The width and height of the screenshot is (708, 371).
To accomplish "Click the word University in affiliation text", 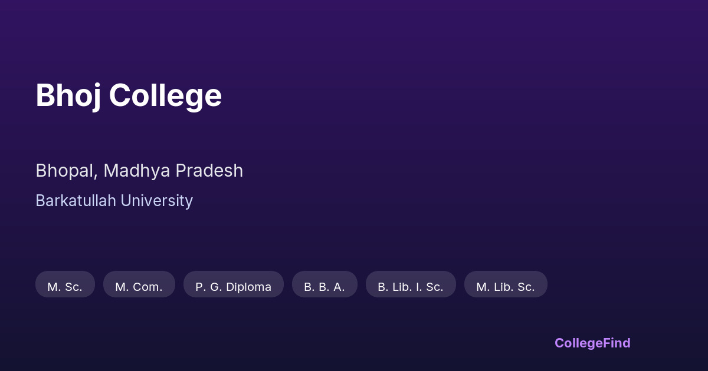I will 157,201.
